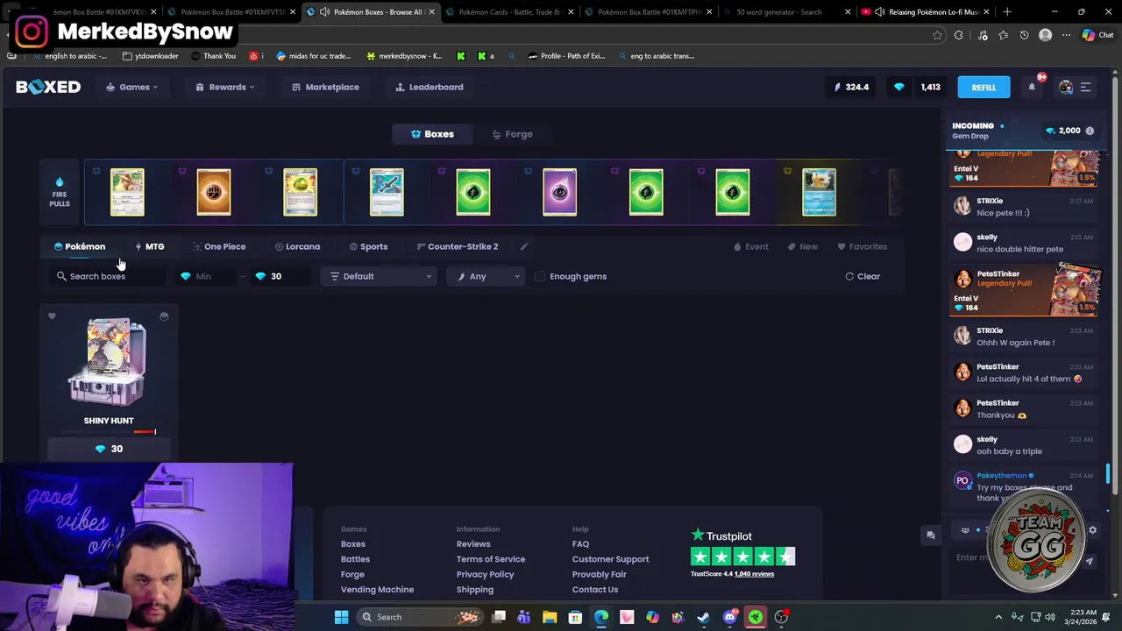Open the FAQ footer link

point(580,544)
